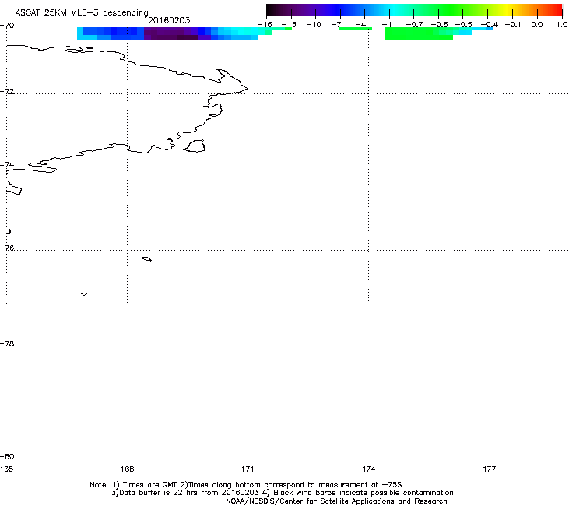Screen dimensions: 576x506
Task: Click the title 'ASCAT 25KM MLE-3 descending'
Action: point(82,13)
